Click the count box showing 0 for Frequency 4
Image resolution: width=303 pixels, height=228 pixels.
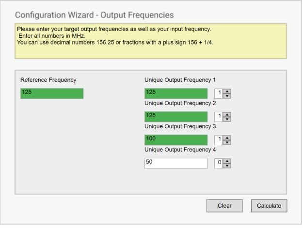219,163
